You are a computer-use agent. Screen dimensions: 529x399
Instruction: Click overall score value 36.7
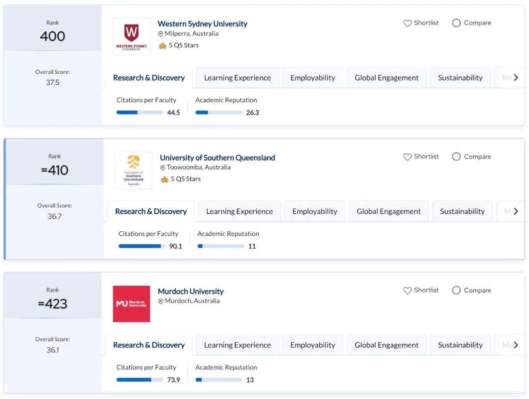55,216
